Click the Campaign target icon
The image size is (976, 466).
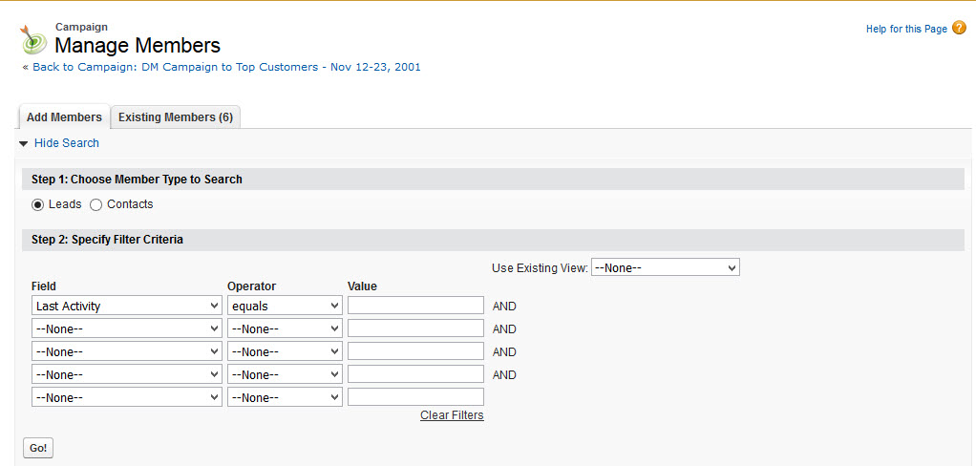pos(34,39)
